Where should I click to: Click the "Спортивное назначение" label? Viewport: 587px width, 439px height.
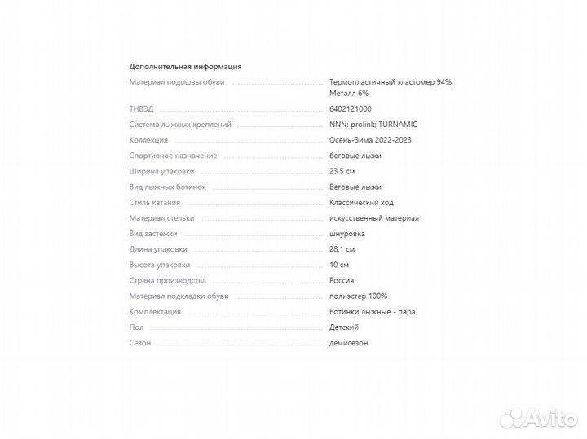(x=173, y=156)
